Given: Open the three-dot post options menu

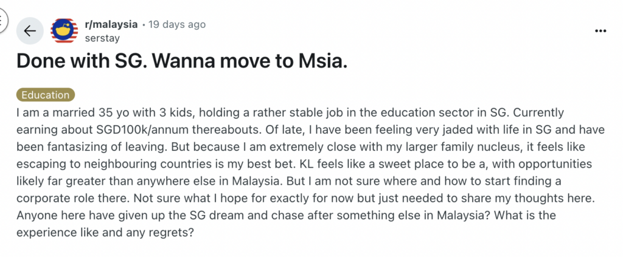Looking at the screenshot, I should [x=600, y=31].
